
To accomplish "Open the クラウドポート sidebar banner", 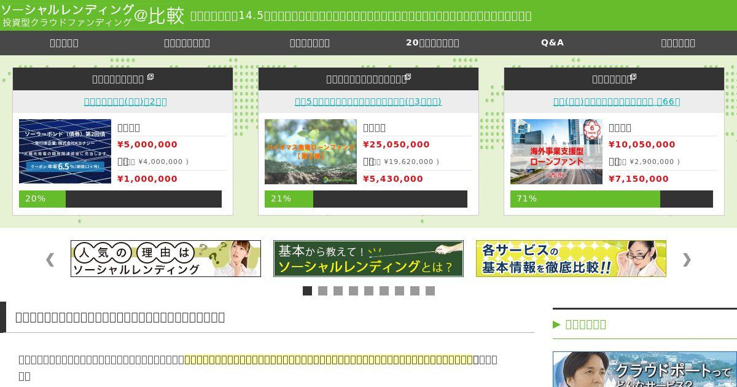I will (x=645, y=369).
